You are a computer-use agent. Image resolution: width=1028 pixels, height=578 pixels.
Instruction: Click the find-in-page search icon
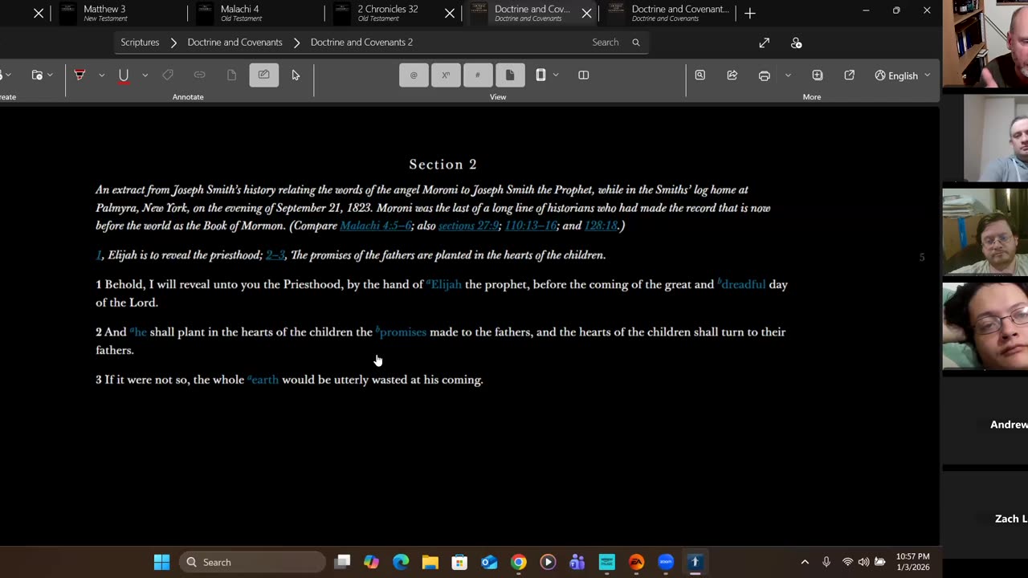[700, 75]
